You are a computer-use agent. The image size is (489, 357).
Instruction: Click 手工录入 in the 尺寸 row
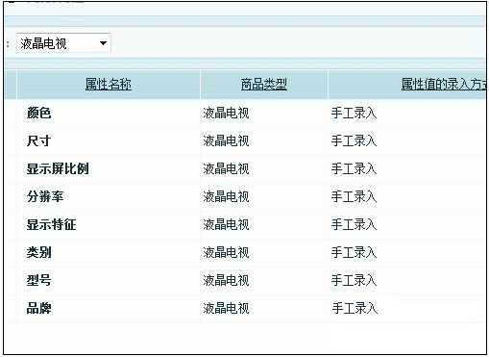(354, 140)
